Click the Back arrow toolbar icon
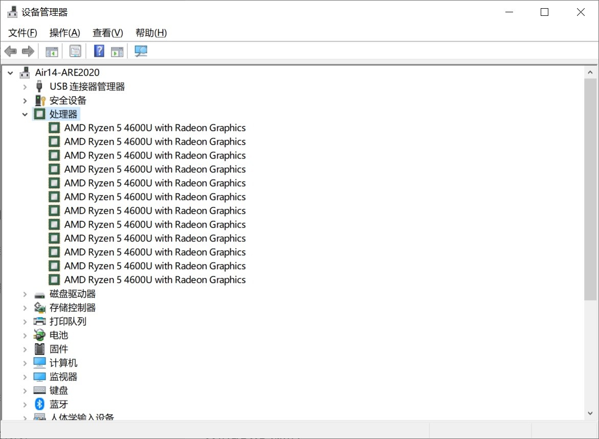 point(10,51)
